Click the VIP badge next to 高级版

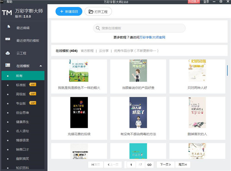[33, 94]
